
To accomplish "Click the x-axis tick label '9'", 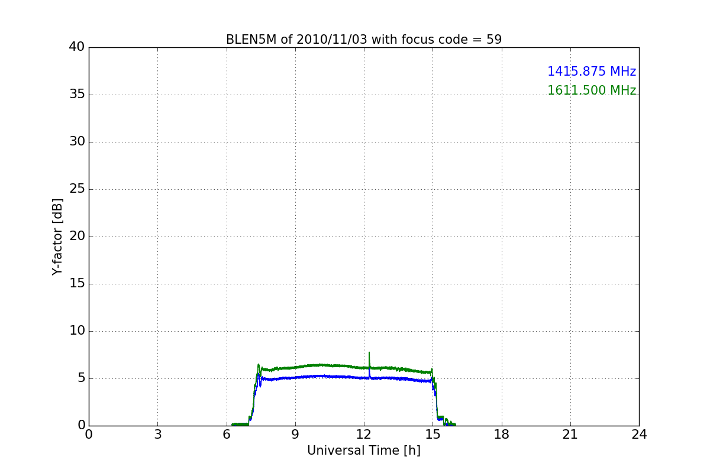I will pos(295,435).
